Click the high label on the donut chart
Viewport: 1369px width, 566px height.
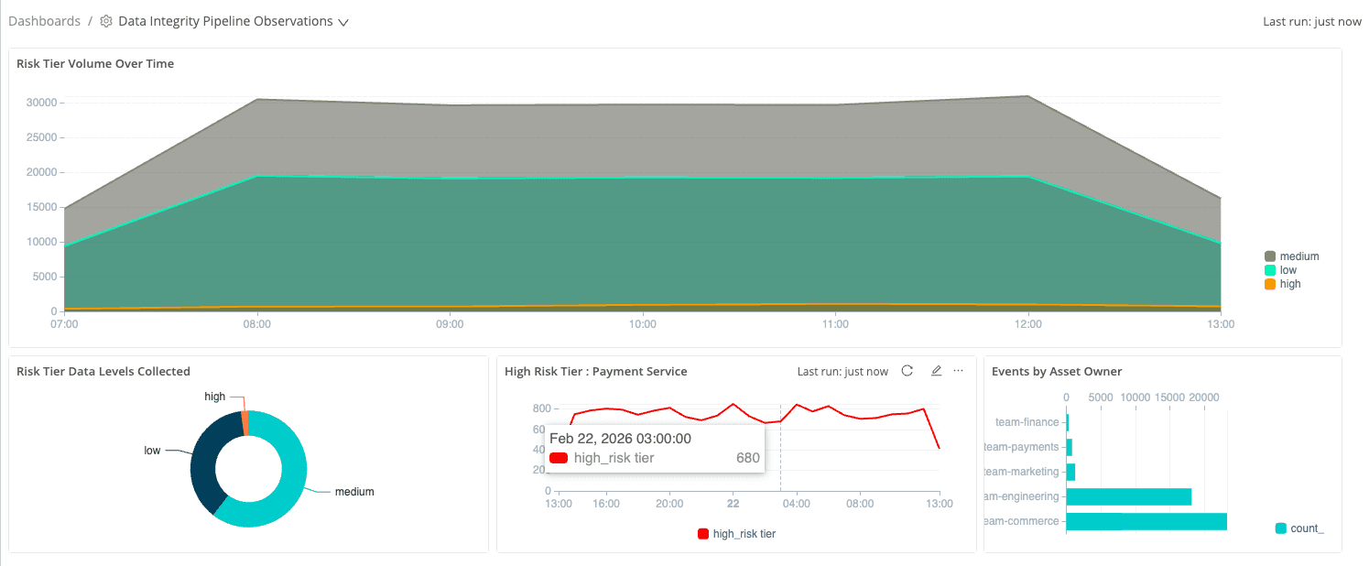(x=214, y=397)
